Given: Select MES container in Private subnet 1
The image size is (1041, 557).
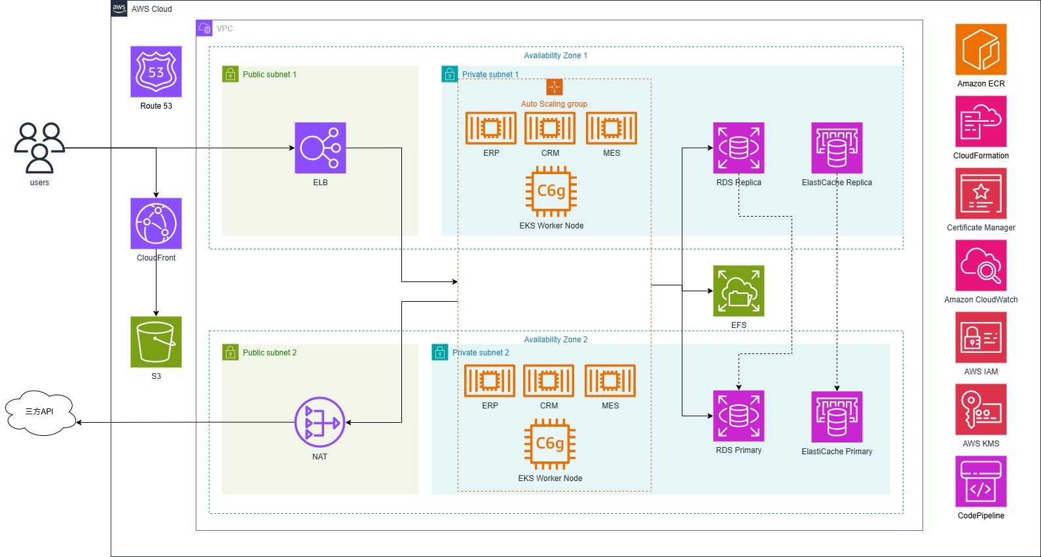Looking at the screenshot, I should 612,128.
